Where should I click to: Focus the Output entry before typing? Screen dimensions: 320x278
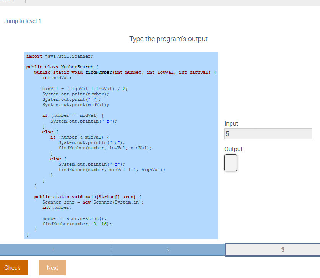231,163
